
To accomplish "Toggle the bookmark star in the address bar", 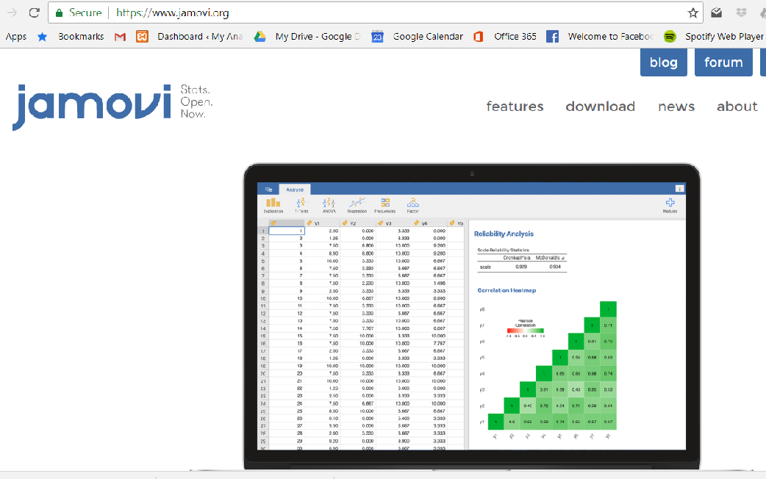I will 692,12.
